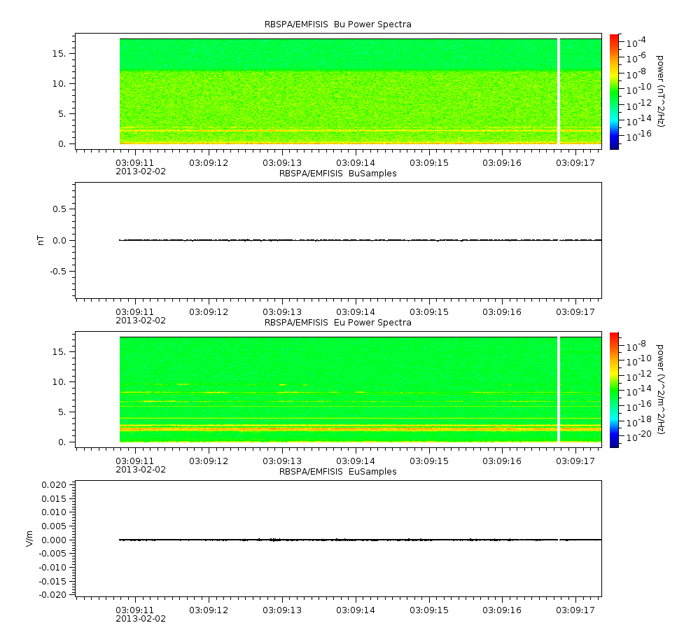This screenshot has height=630, width=677.
Task: Click the white data gap in Eu spectrogram
Action: pyautogui.click(x=559, y=389)
